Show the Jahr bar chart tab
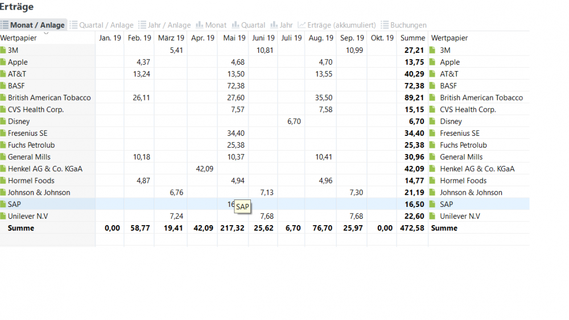Image resolution: width=569 pixels, height=320 pixels. click(x=282, y=25)
